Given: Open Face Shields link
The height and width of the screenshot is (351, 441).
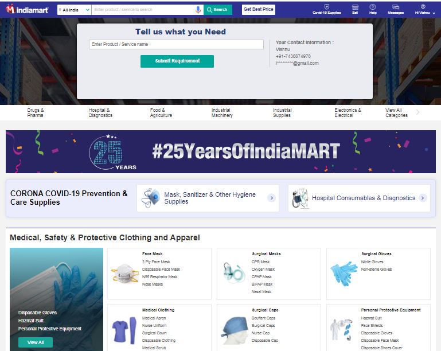Looking at the screenshot, I should 372,325.
